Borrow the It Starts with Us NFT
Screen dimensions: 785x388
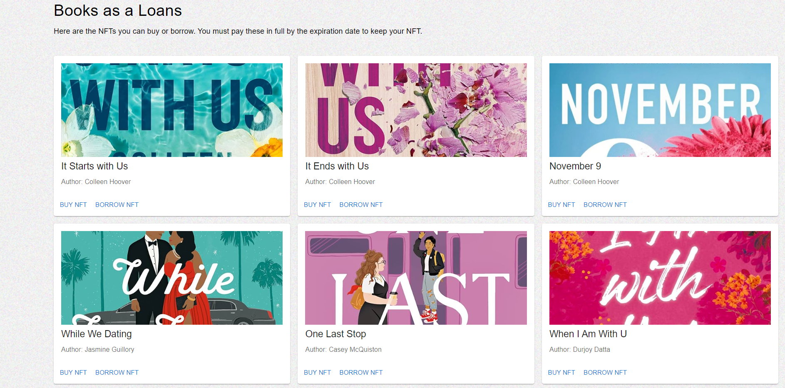pos(117,205)
